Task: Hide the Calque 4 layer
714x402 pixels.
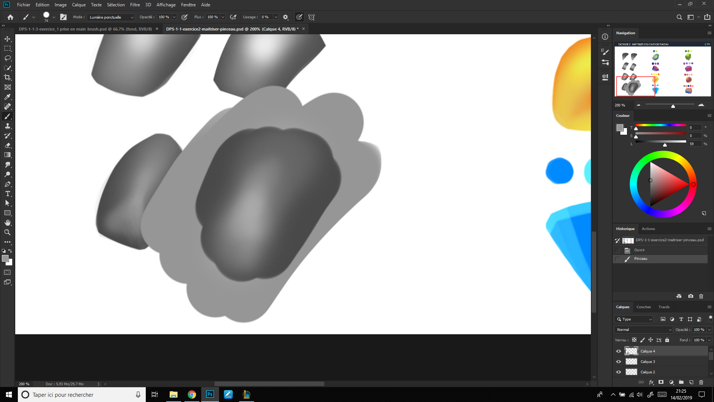Action: coord(618,351)
